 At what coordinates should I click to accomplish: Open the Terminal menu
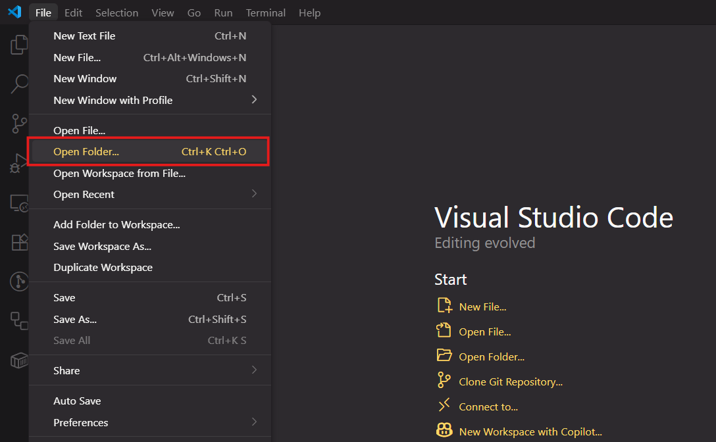(266, 12)
